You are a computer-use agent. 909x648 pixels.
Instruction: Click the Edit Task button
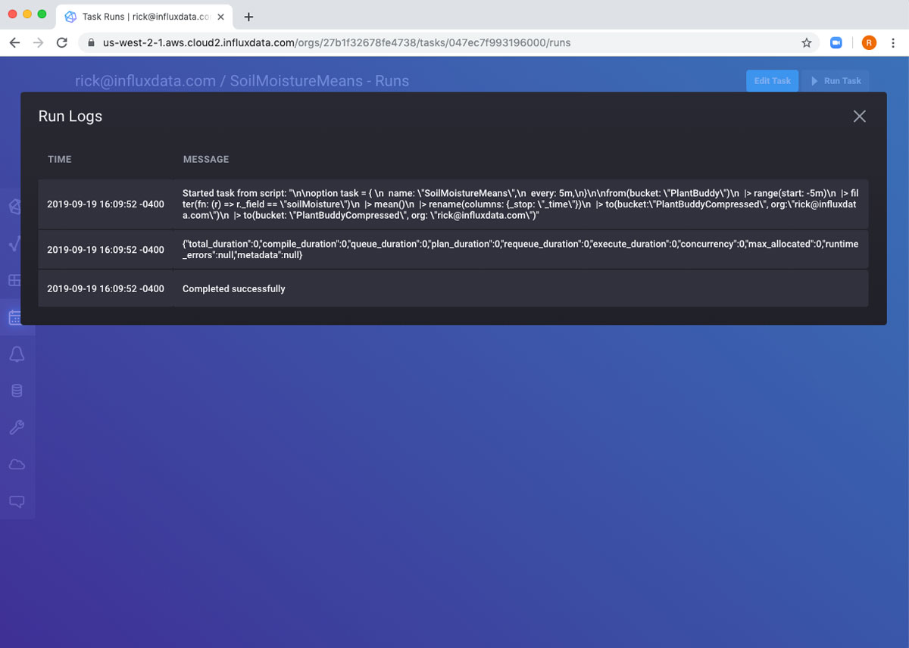772,81
